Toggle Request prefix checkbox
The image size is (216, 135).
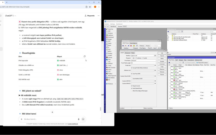point(143,58)
